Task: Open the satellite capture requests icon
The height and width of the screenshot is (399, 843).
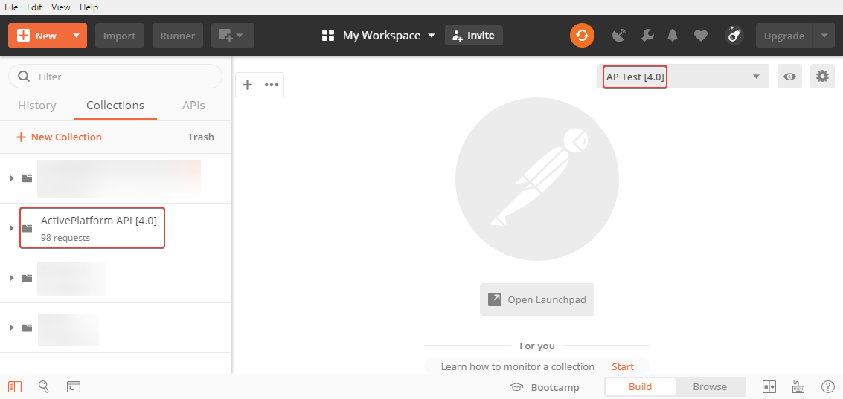Action: click(x=618, y=36)
